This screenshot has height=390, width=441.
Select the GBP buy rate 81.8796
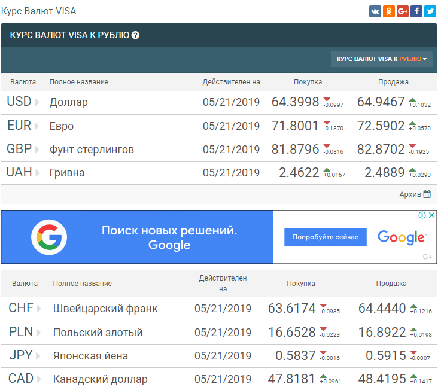tap(296, 150)
